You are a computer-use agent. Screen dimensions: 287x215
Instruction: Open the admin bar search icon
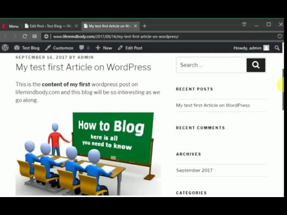coord(277,48)
